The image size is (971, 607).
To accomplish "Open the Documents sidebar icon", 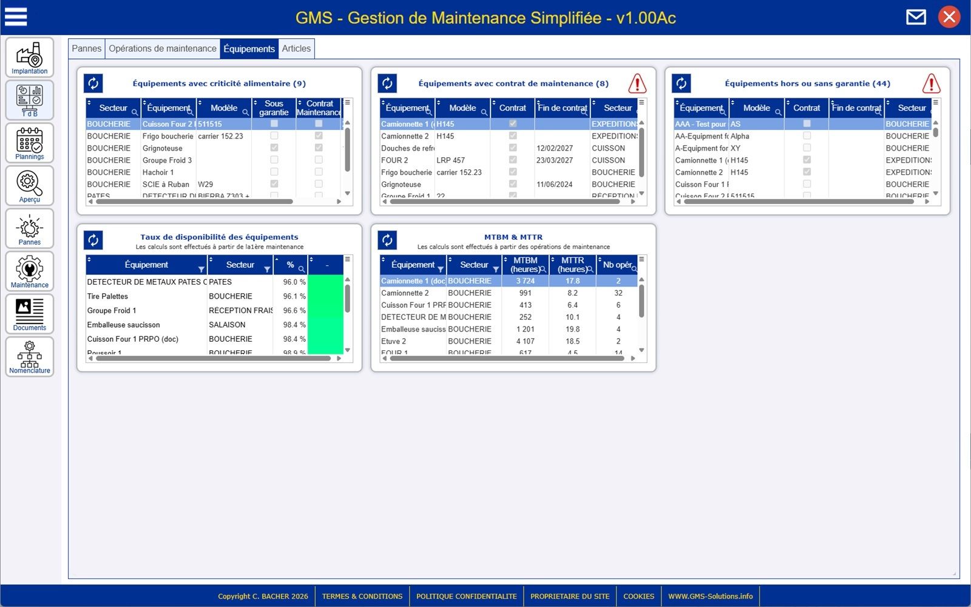I will tap(29, 314).
